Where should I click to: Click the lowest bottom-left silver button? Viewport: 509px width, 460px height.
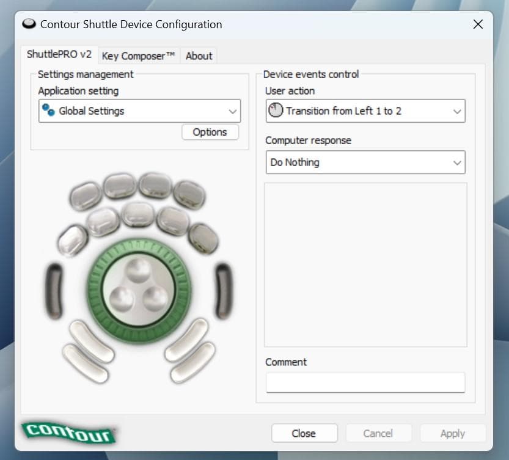click(x=83, y=363)
